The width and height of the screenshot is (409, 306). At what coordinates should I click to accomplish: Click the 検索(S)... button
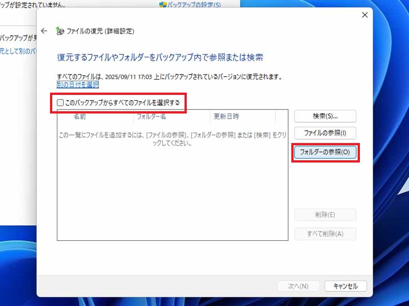coord(325,116)
